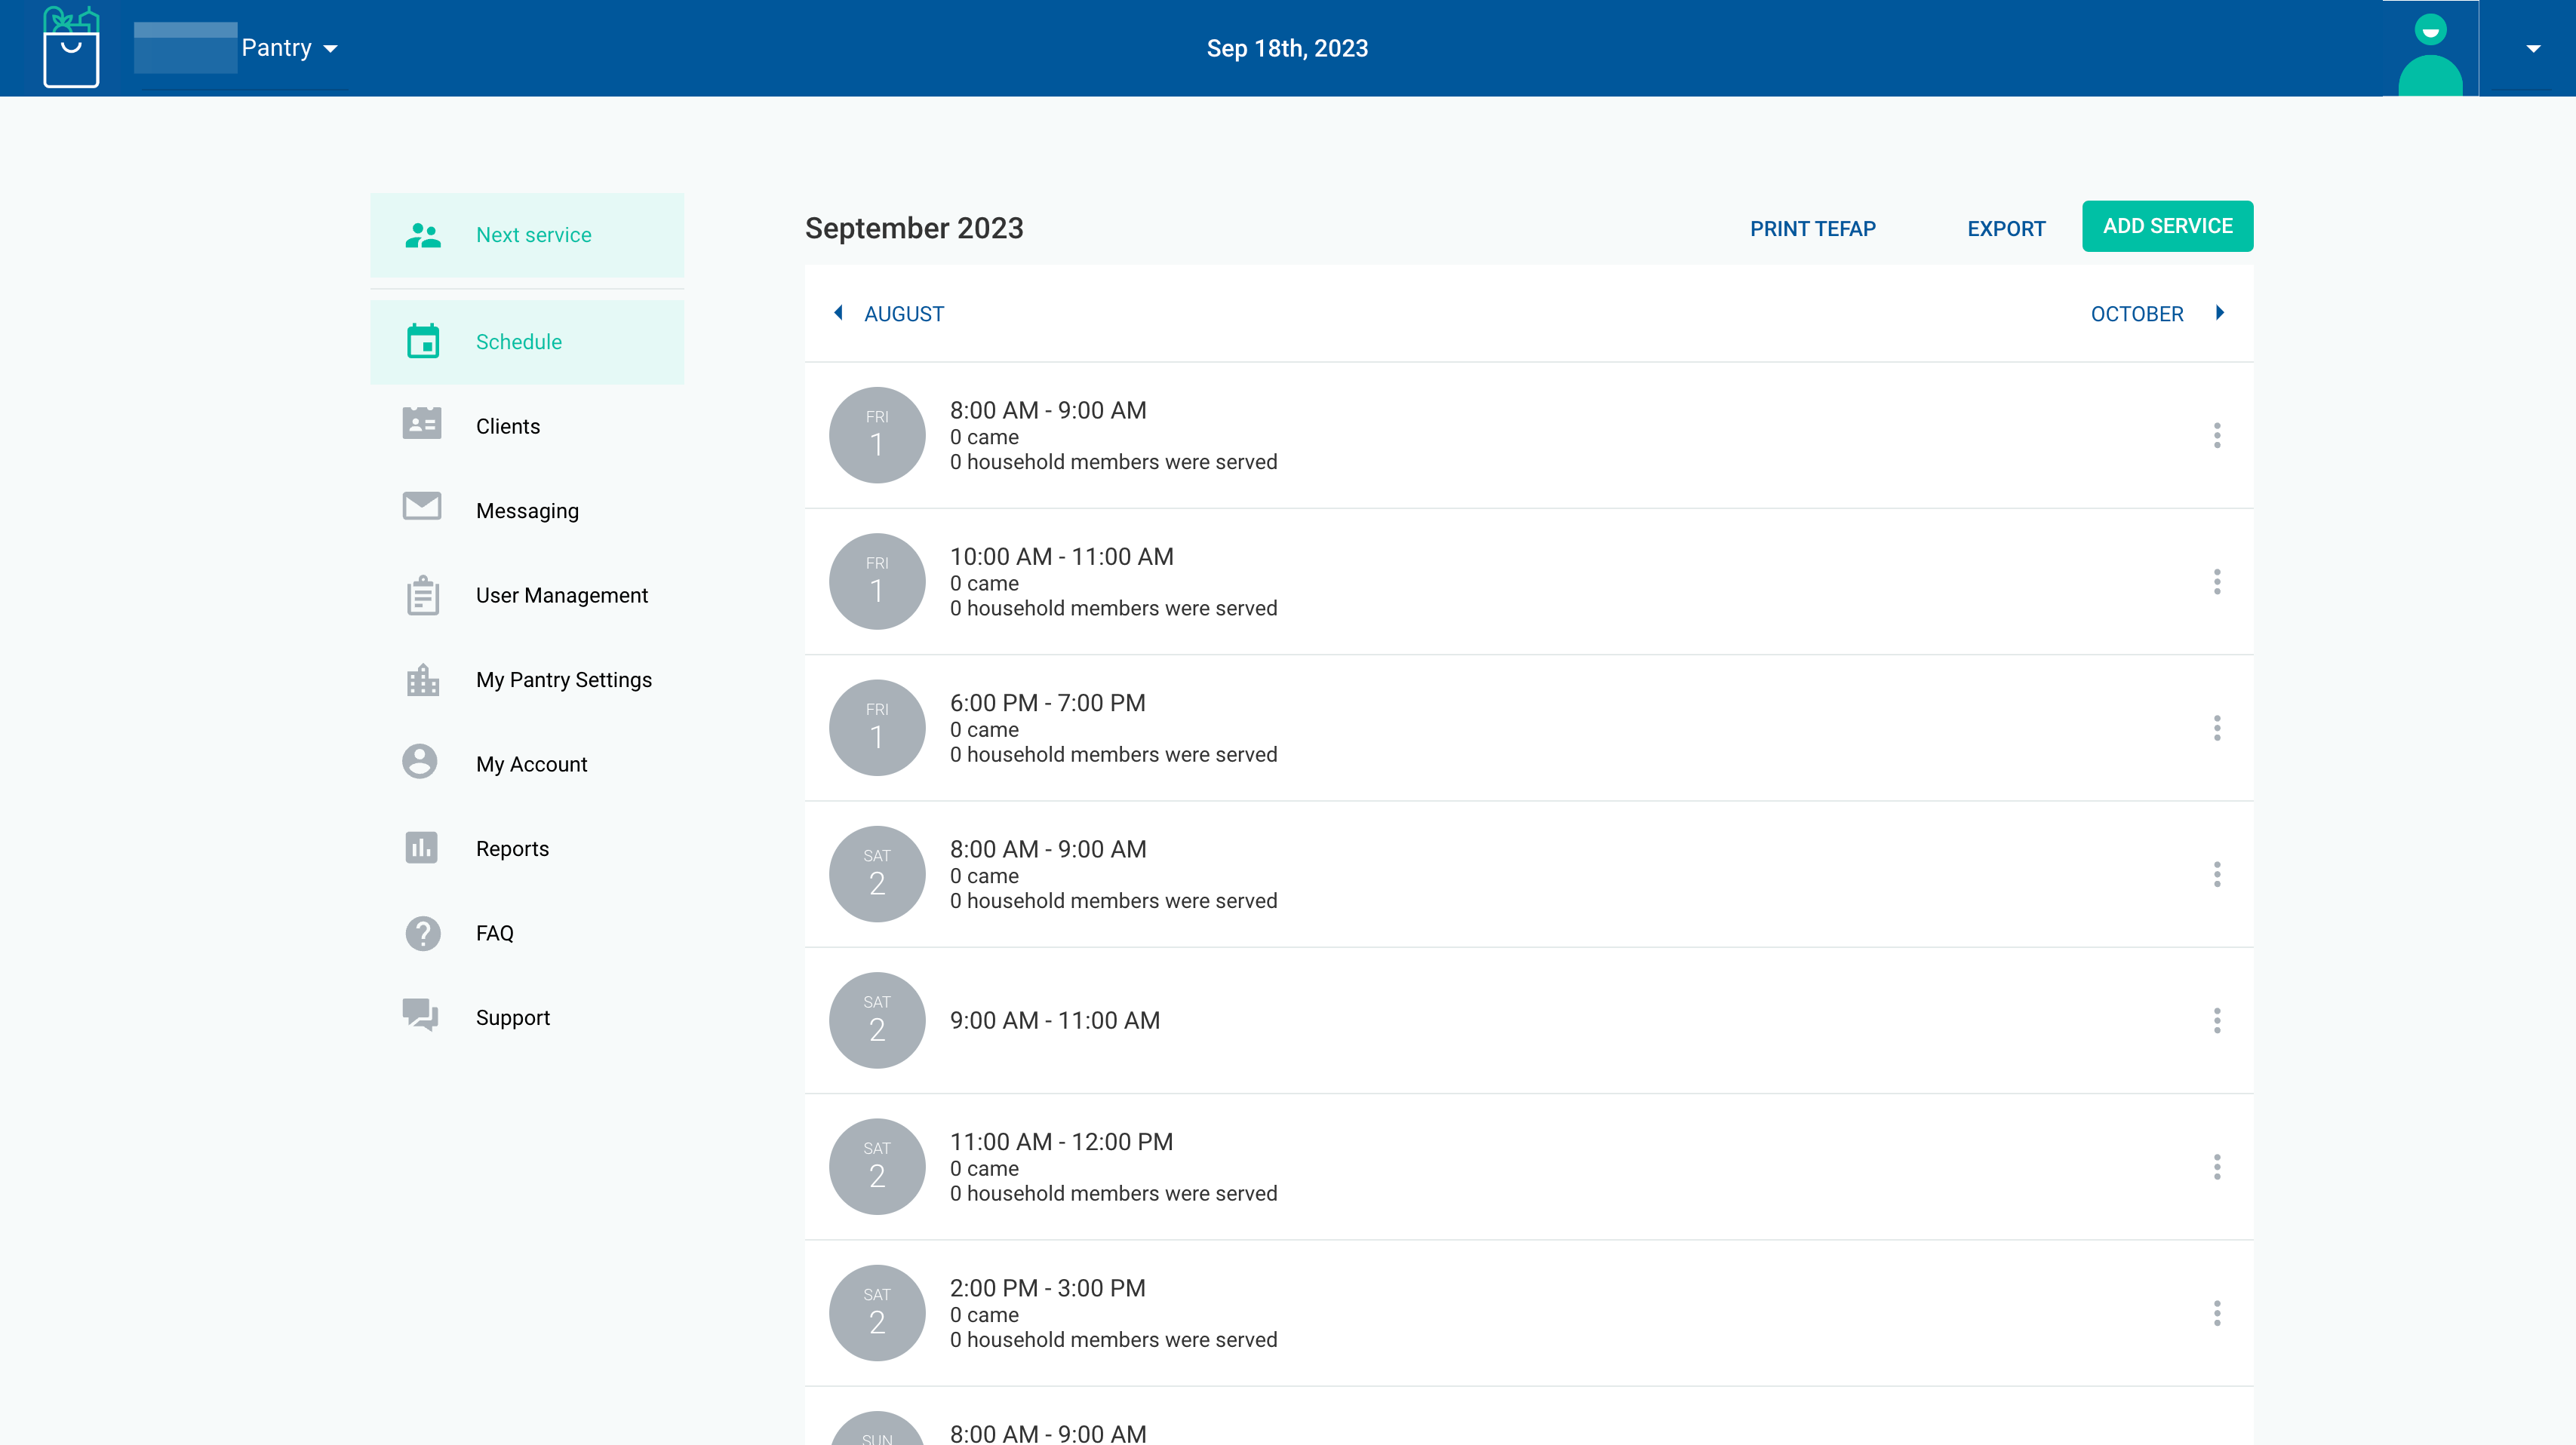This screenshot has width=2576, height=1445.
Task: Click the Fri 1 date circle for 6:00 PM
Action: coord(877,728)
